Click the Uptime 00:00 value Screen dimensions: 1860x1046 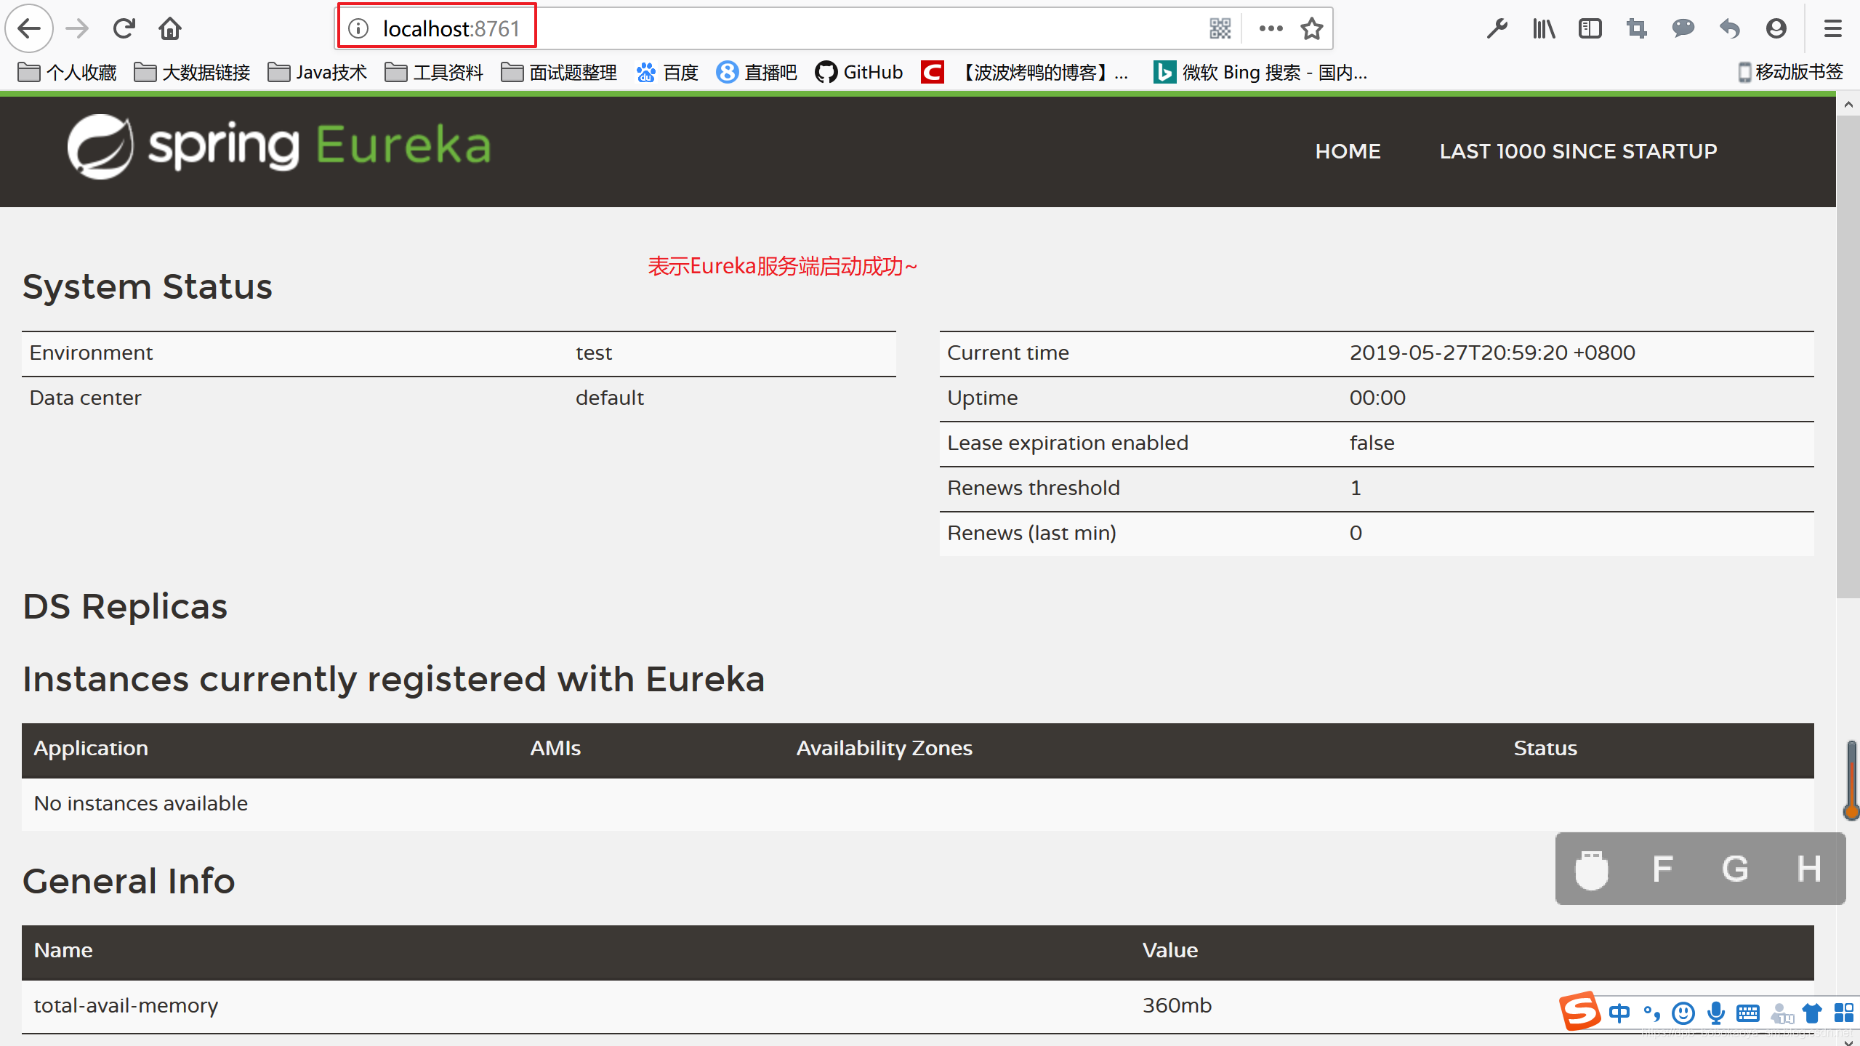point(1377,398)
